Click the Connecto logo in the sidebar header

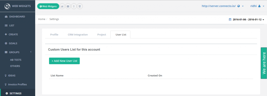pyautogui.click(x=8, y=6)
